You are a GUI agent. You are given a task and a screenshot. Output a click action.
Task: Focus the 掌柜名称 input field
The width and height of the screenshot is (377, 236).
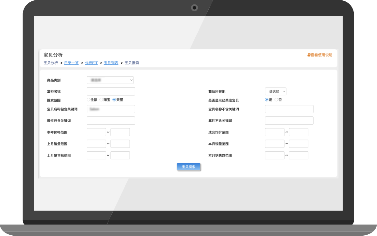coord(111,92)
